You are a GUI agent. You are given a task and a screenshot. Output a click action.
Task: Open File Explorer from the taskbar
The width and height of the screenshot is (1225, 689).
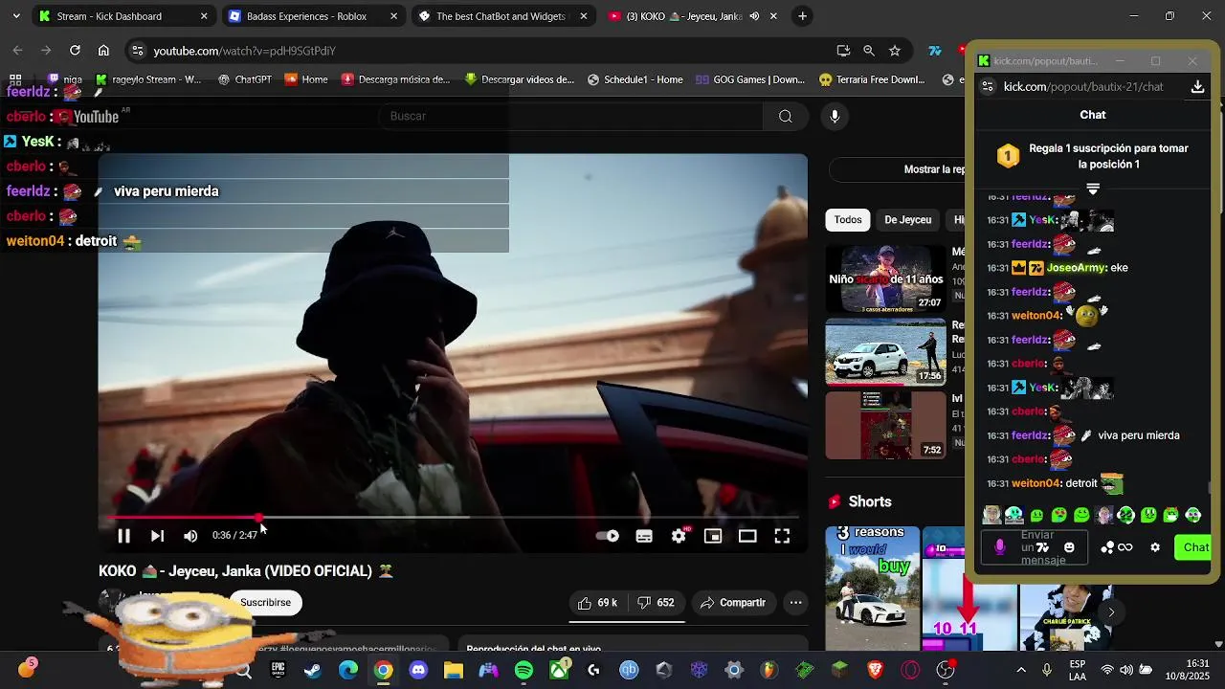(x=454, y=671)
